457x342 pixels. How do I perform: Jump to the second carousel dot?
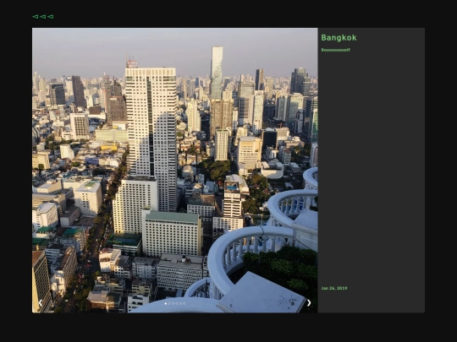(169, 304)
